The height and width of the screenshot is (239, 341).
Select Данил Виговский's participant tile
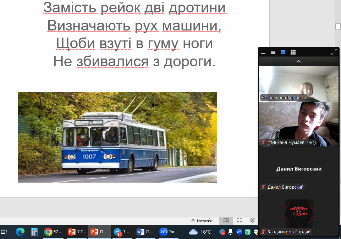coord(299,169)
